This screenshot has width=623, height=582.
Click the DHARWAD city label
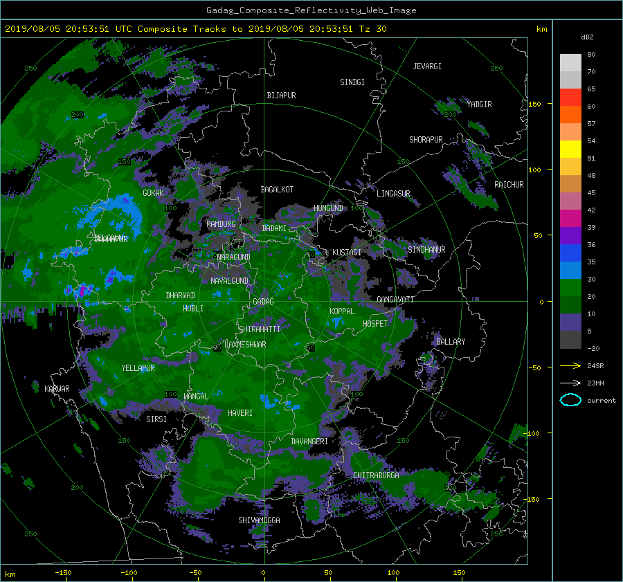point(180,295)
